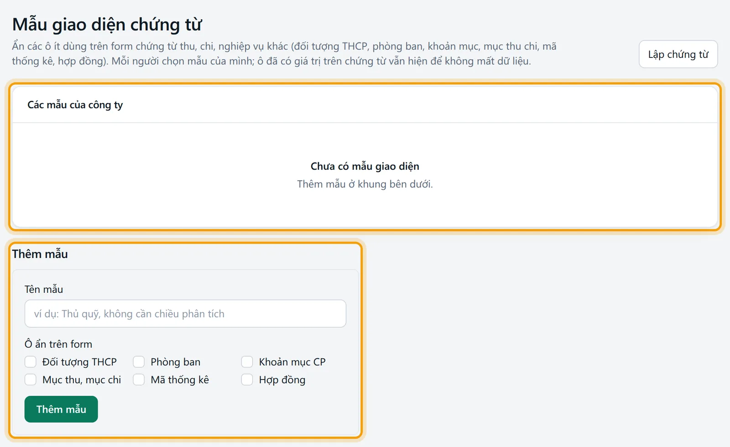Screen dimensions: 730x447
Task: Click the Hợp đồng label text
Action: point(282,379)
